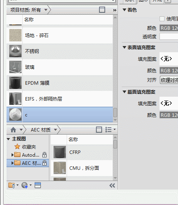The width and height of the screenshot is (178, 205).
Task: Open the list view options icon in the library toolbar
Action: point(111,130)
